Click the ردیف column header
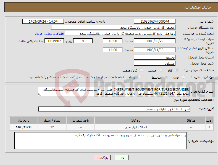The image size is (218, 165). pos(209,121)
